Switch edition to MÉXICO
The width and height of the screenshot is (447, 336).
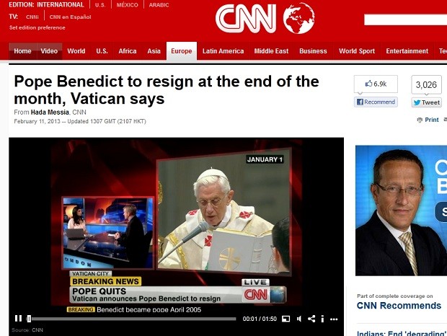[127, 5]
